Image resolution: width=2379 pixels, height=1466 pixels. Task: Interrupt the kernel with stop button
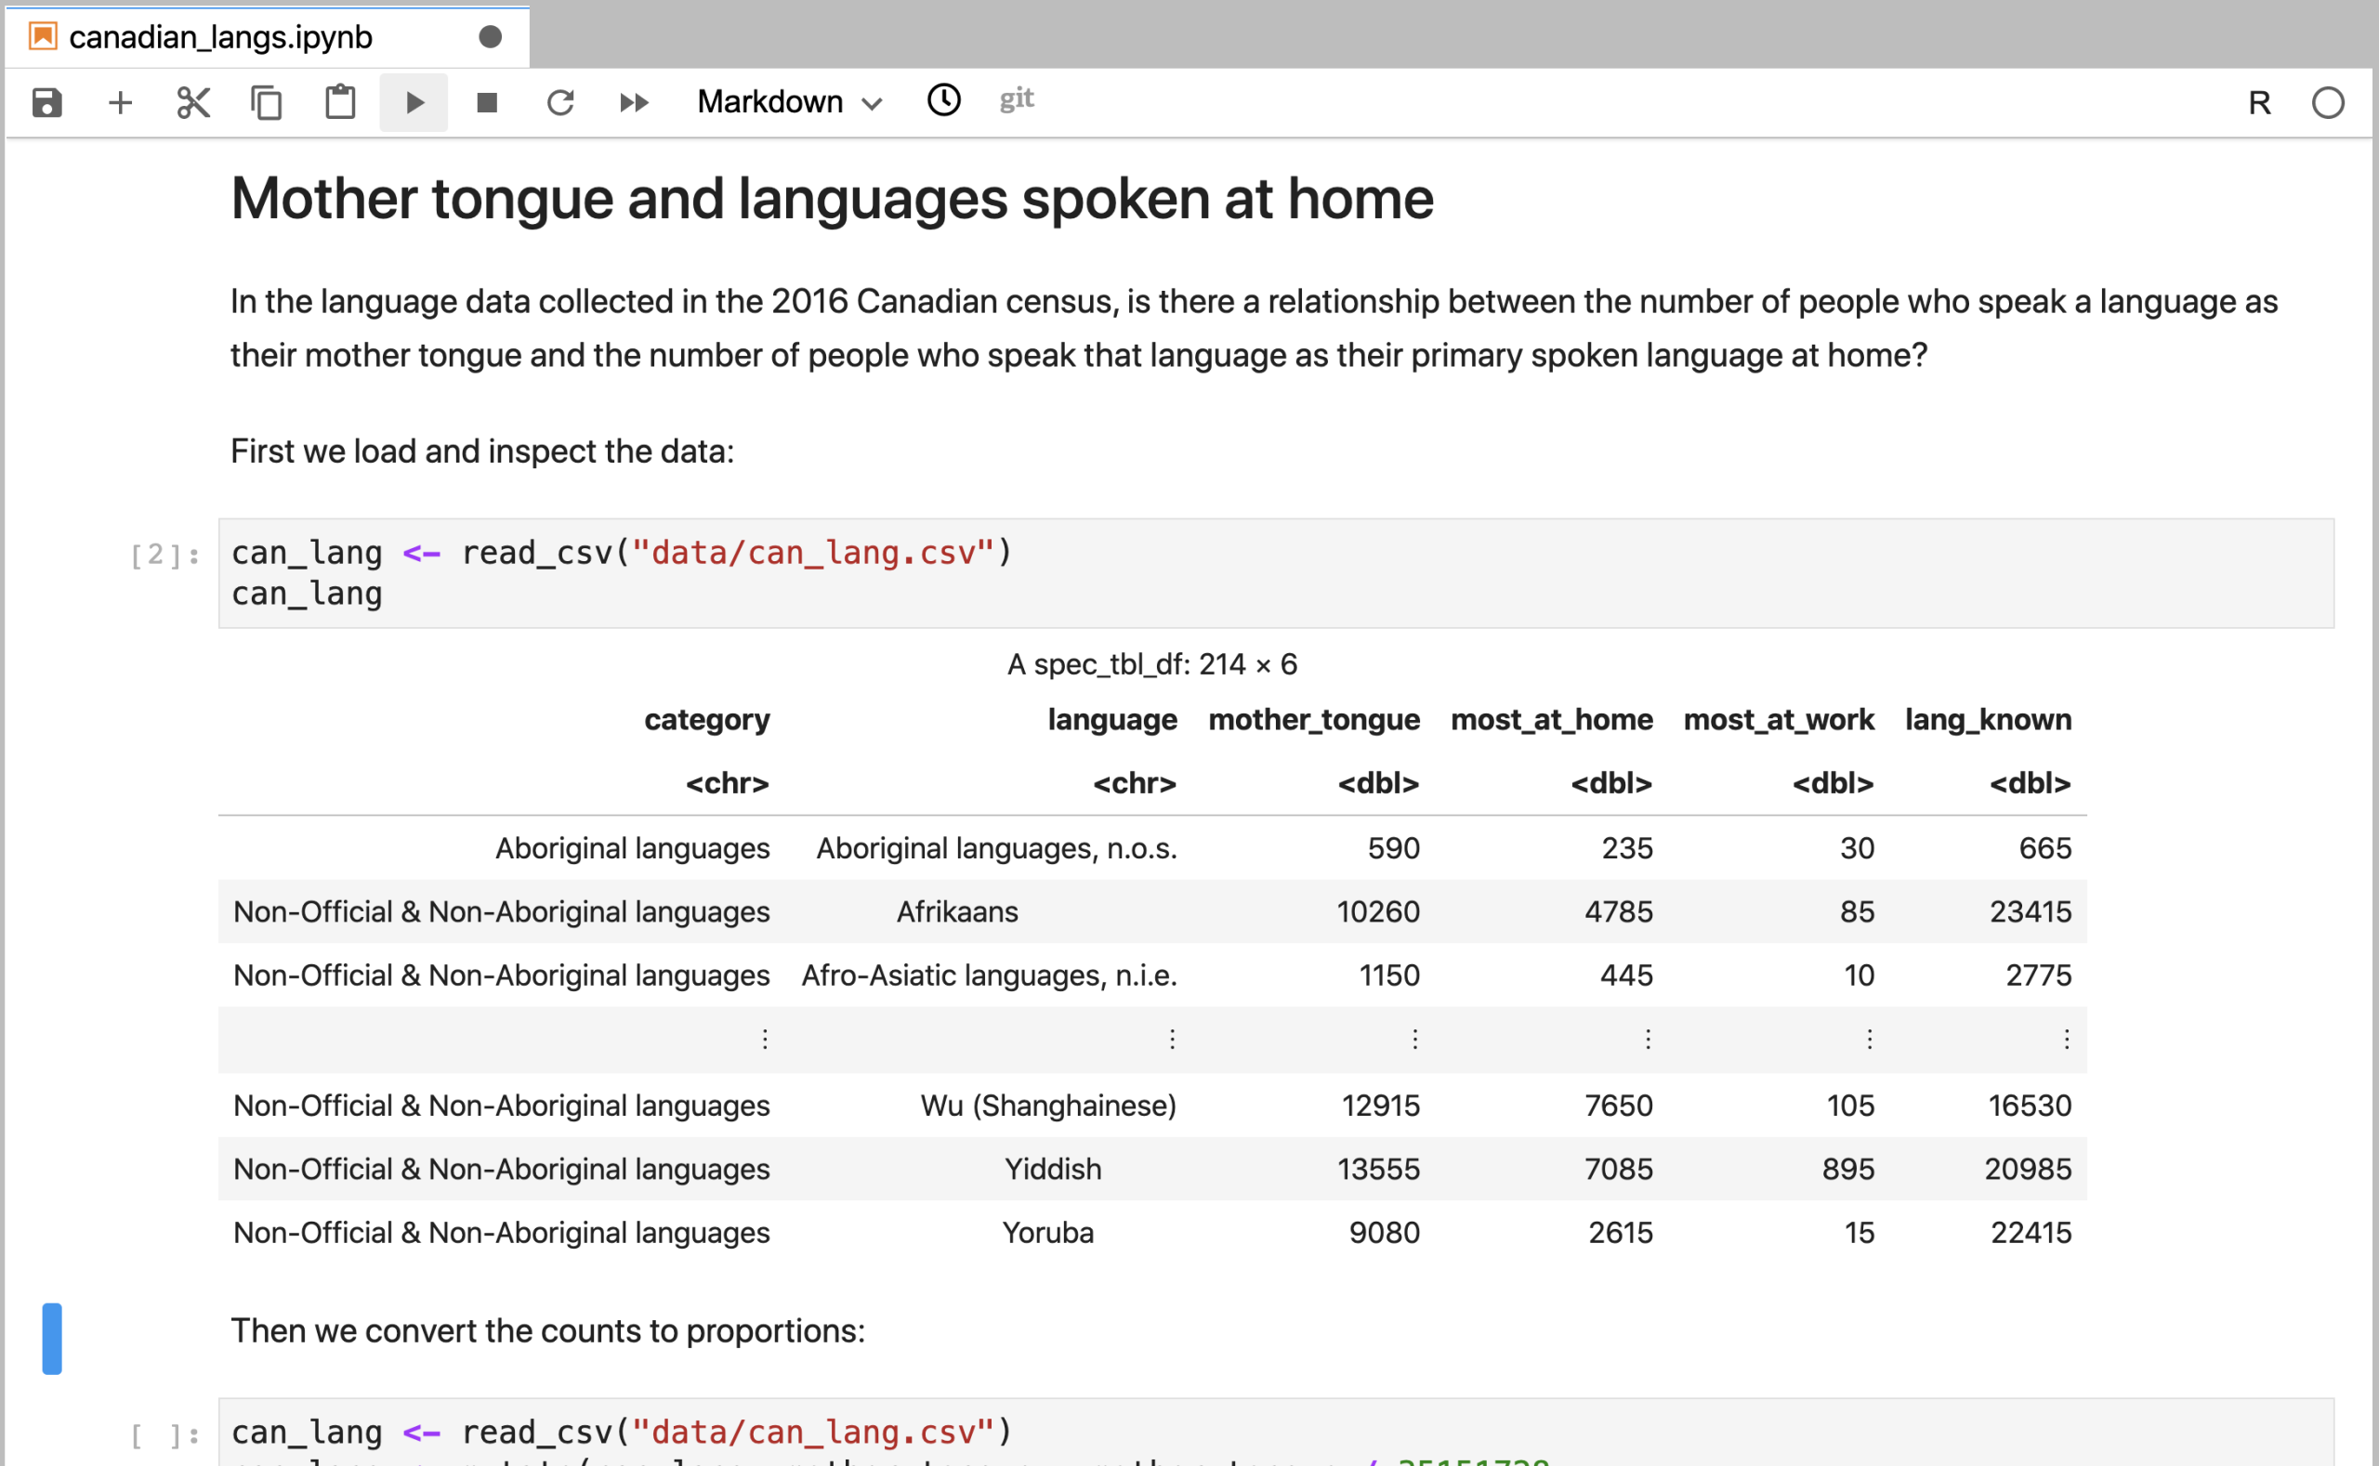(487, 103)
